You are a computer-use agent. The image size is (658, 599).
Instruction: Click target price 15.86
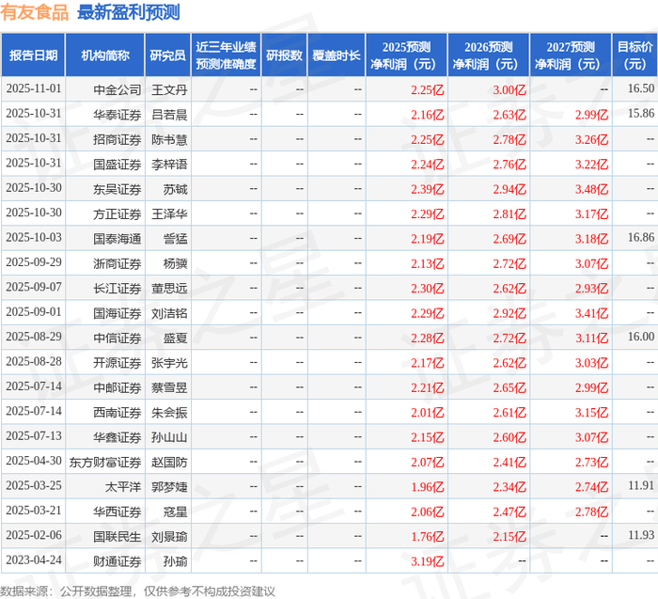(x=641, y=114)
